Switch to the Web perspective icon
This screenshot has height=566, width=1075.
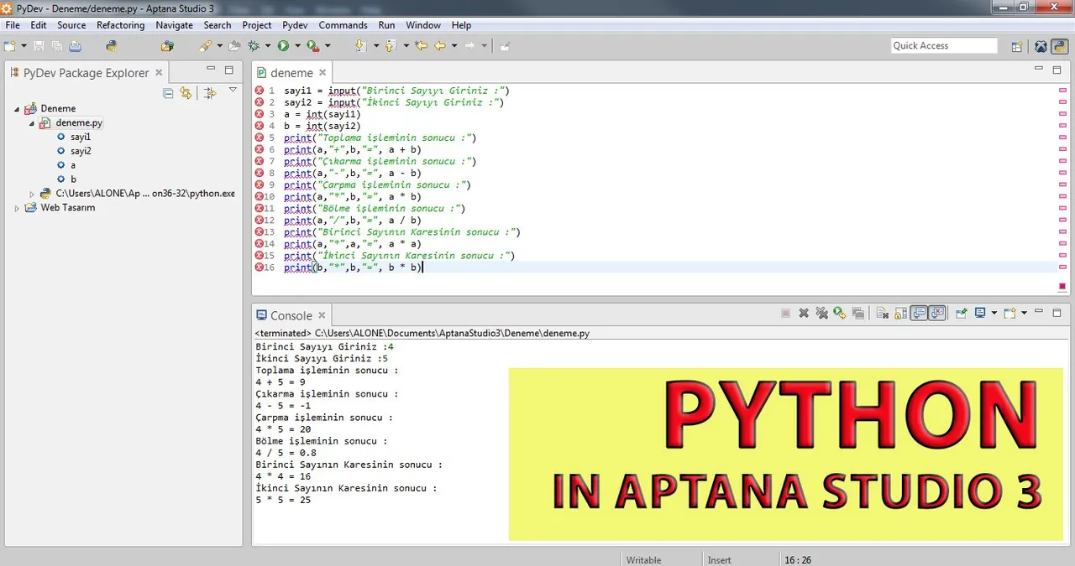tap(1041, 47)
